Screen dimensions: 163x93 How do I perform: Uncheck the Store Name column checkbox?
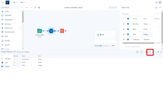(x=128, y=24)
